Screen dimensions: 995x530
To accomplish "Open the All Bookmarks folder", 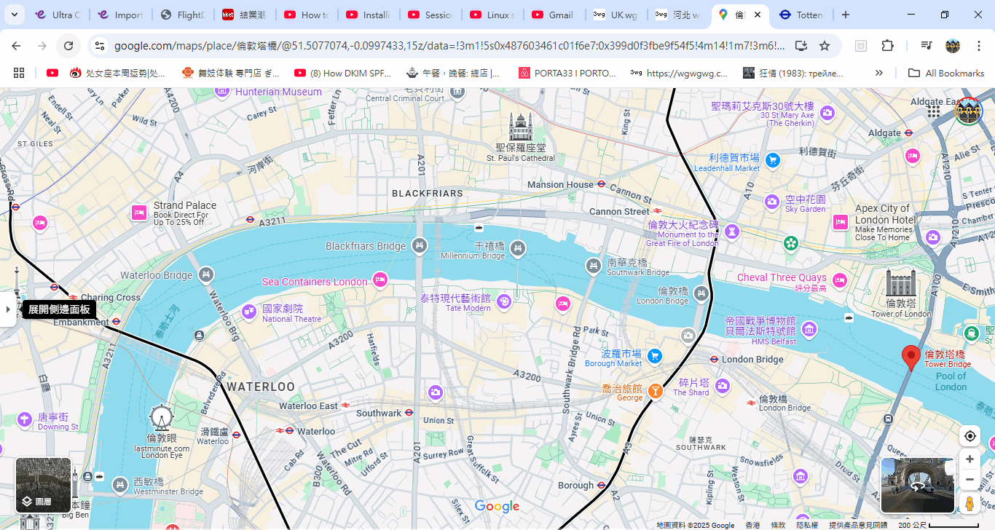I will point(944,73).
